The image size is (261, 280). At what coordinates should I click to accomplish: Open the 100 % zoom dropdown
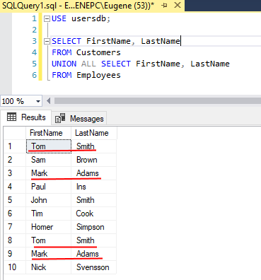tap(38, 101)
